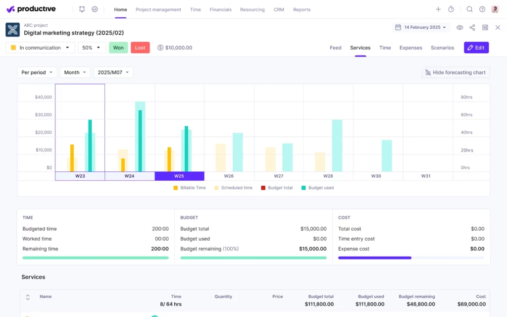Click the dollar coin value icon

(x=160, y=48)
